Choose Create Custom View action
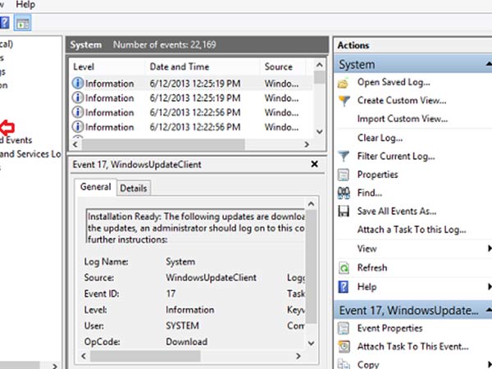The image size is (492, 369). click(x=402, y=100)
